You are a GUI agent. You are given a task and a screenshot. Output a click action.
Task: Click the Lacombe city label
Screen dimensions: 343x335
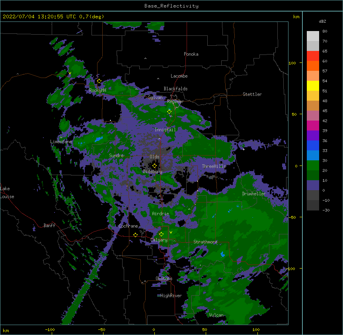(179, 76)
